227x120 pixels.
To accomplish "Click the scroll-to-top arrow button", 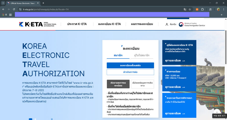I will (217, 112).
